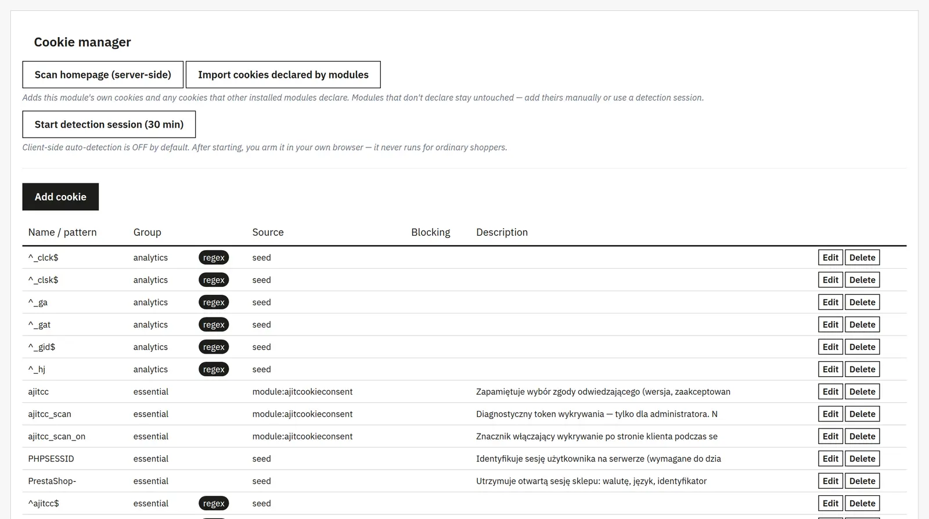Image resolution: width=929 pixels, height=519 pixels.
Task: Import cookies declared by modules
Action: pyautogui.click(x=283, y=75)
